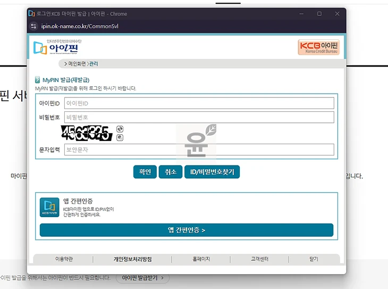388x289 pixels.
Task: Play the audio captcha
Action: pyautogui.click(x=120, y=137)
